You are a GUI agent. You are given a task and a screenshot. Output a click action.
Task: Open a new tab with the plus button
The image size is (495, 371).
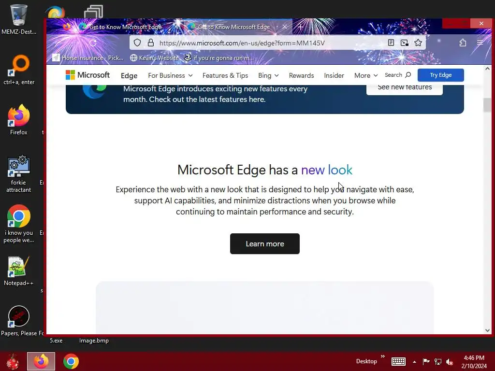coord(301,27)
